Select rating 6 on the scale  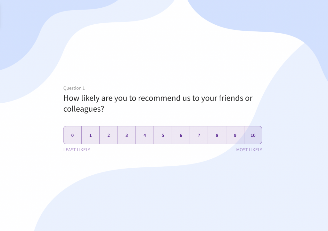click(181, 135)
